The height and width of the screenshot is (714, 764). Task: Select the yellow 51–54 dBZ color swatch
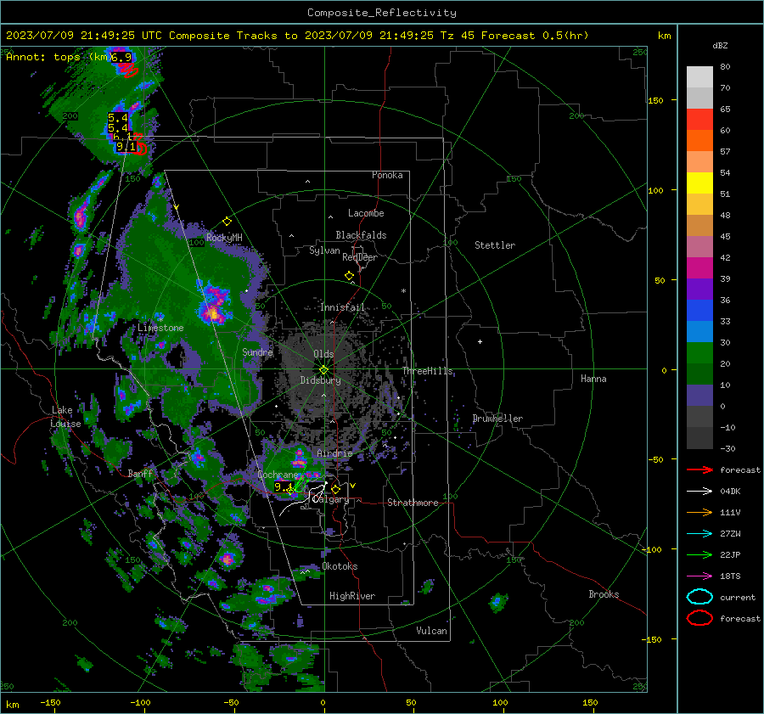pyautogui.click(x=699, y=183)
